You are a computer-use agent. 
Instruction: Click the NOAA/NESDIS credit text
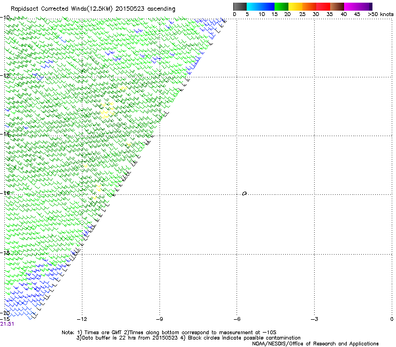(x=315, y=344)
